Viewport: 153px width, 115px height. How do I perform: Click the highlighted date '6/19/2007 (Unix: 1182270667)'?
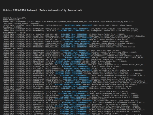point(73,76)
